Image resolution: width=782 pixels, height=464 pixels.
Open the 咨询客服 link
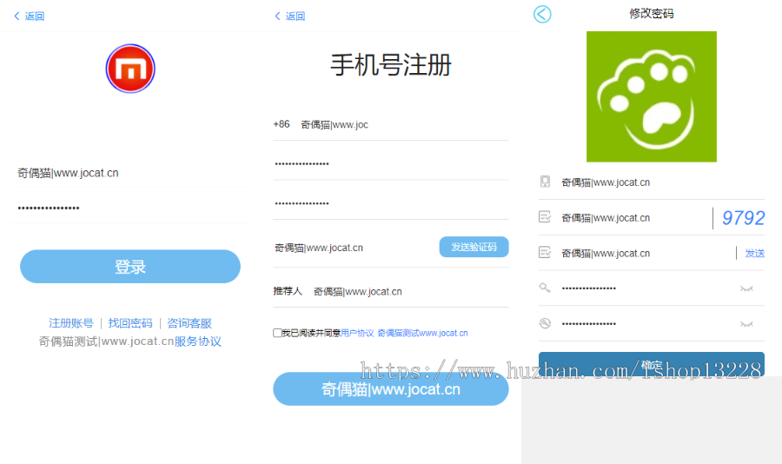pyautogui.click(x=189, y=323)
